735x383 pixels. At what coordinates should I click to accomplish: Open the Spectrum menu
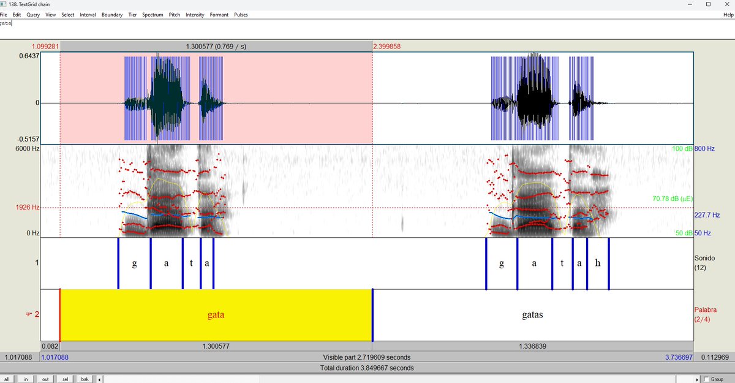[153, 15]
